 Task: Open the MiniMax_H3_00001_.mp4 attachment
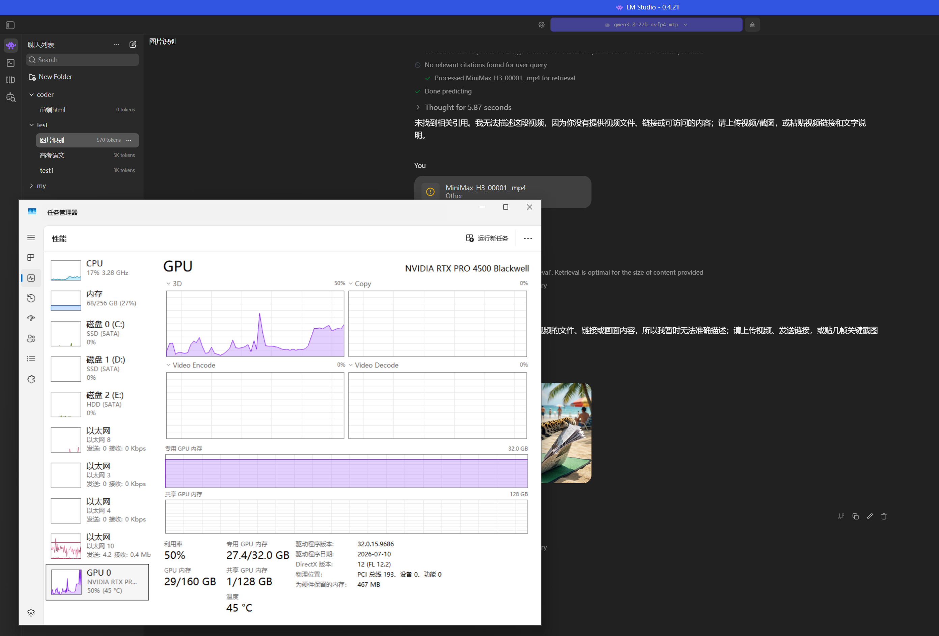coord(502,192)
